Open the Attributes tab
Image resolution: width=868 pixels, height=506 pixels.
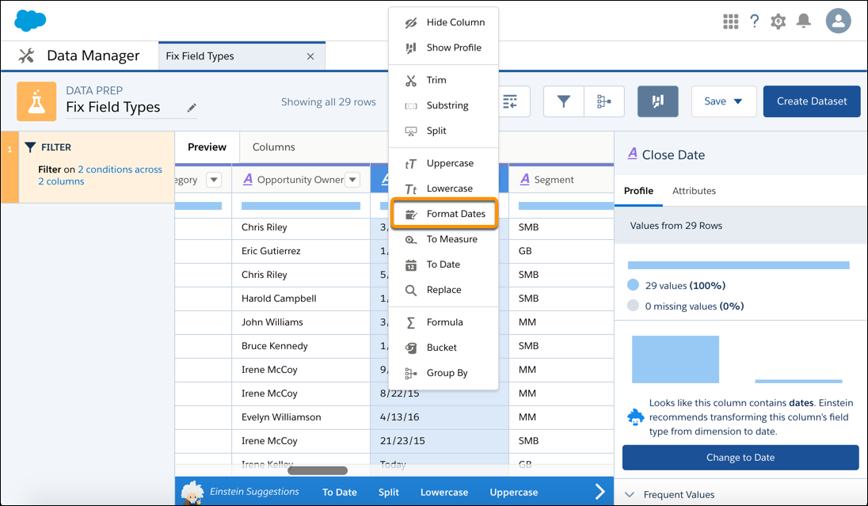(x=694, y=191)
